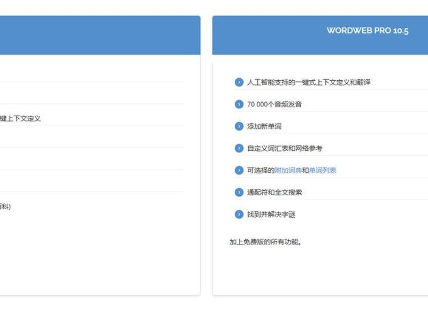
Task: Click the 加上免费版的所有功能 sentence
Action: [265, 242]
